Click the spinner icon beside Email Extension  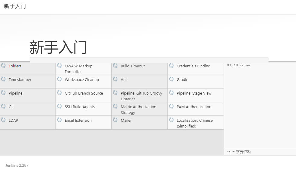coord(59,120)
